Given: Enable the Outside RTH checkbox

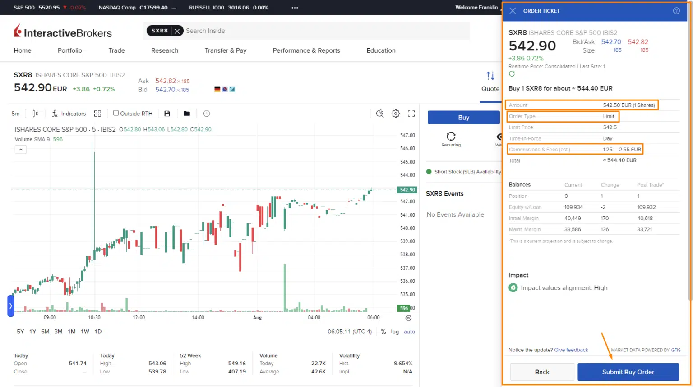Looking at the screenshot, I should [115, 113].
